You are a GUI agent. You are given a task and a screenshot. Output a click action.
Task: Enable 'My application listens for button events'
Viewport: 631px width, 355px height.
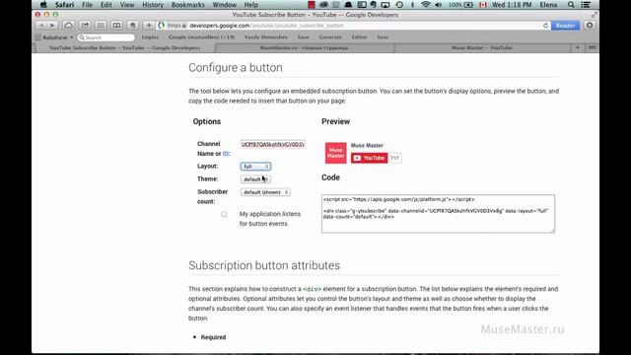224,214
